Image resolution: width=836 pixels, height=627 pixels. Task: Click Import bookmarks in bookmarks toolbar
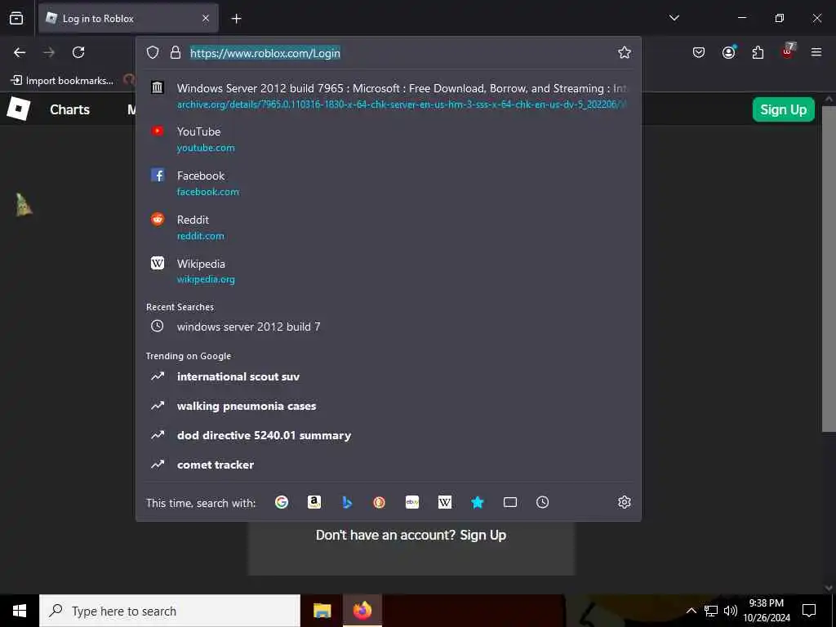[x=62, y=81]
